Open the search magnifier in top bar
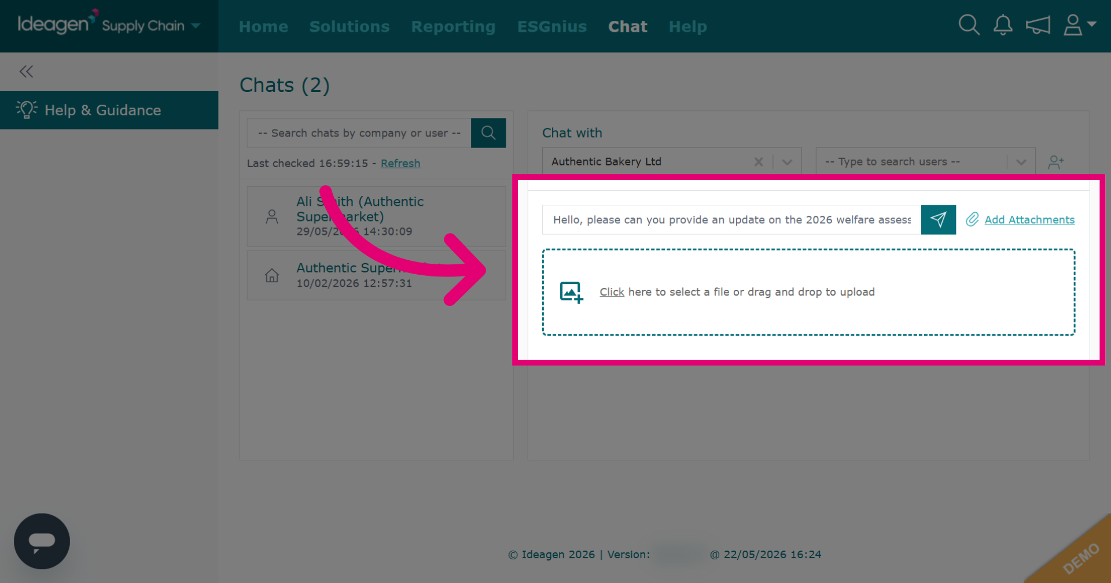The width and height of the screenshot is (1111, 583). [969, 25]
